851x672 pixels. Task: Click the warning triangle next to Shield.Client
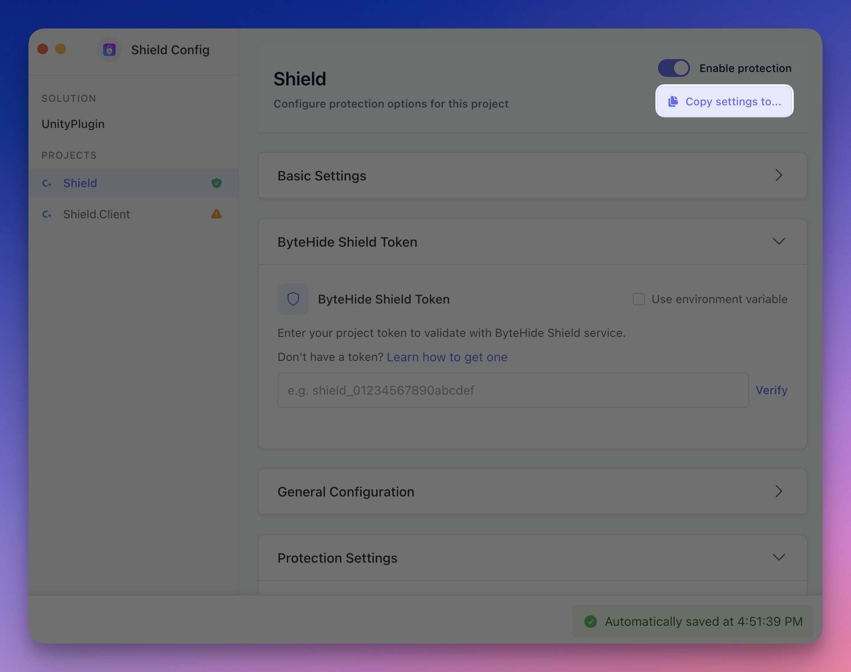tap(216, 214)
